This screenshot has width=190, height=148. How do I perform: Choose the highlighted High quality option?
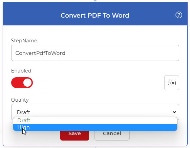coord(95,127)
